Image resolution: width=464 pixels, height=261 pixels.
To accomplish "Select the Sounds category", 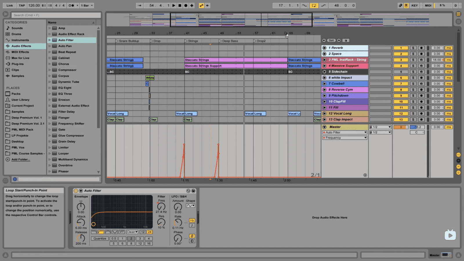I will [17, 28].
